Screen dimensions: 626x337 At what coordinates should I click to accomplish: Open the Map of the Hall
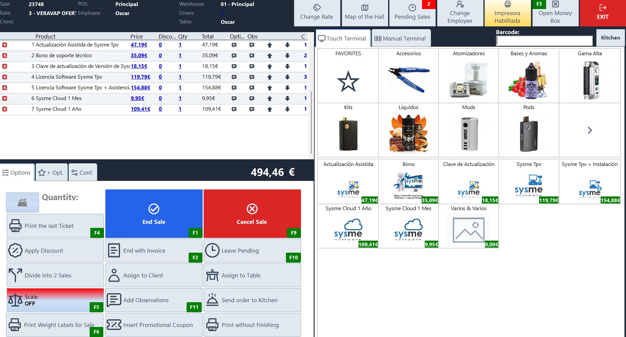pyautogui.click(x=364, y=13)
